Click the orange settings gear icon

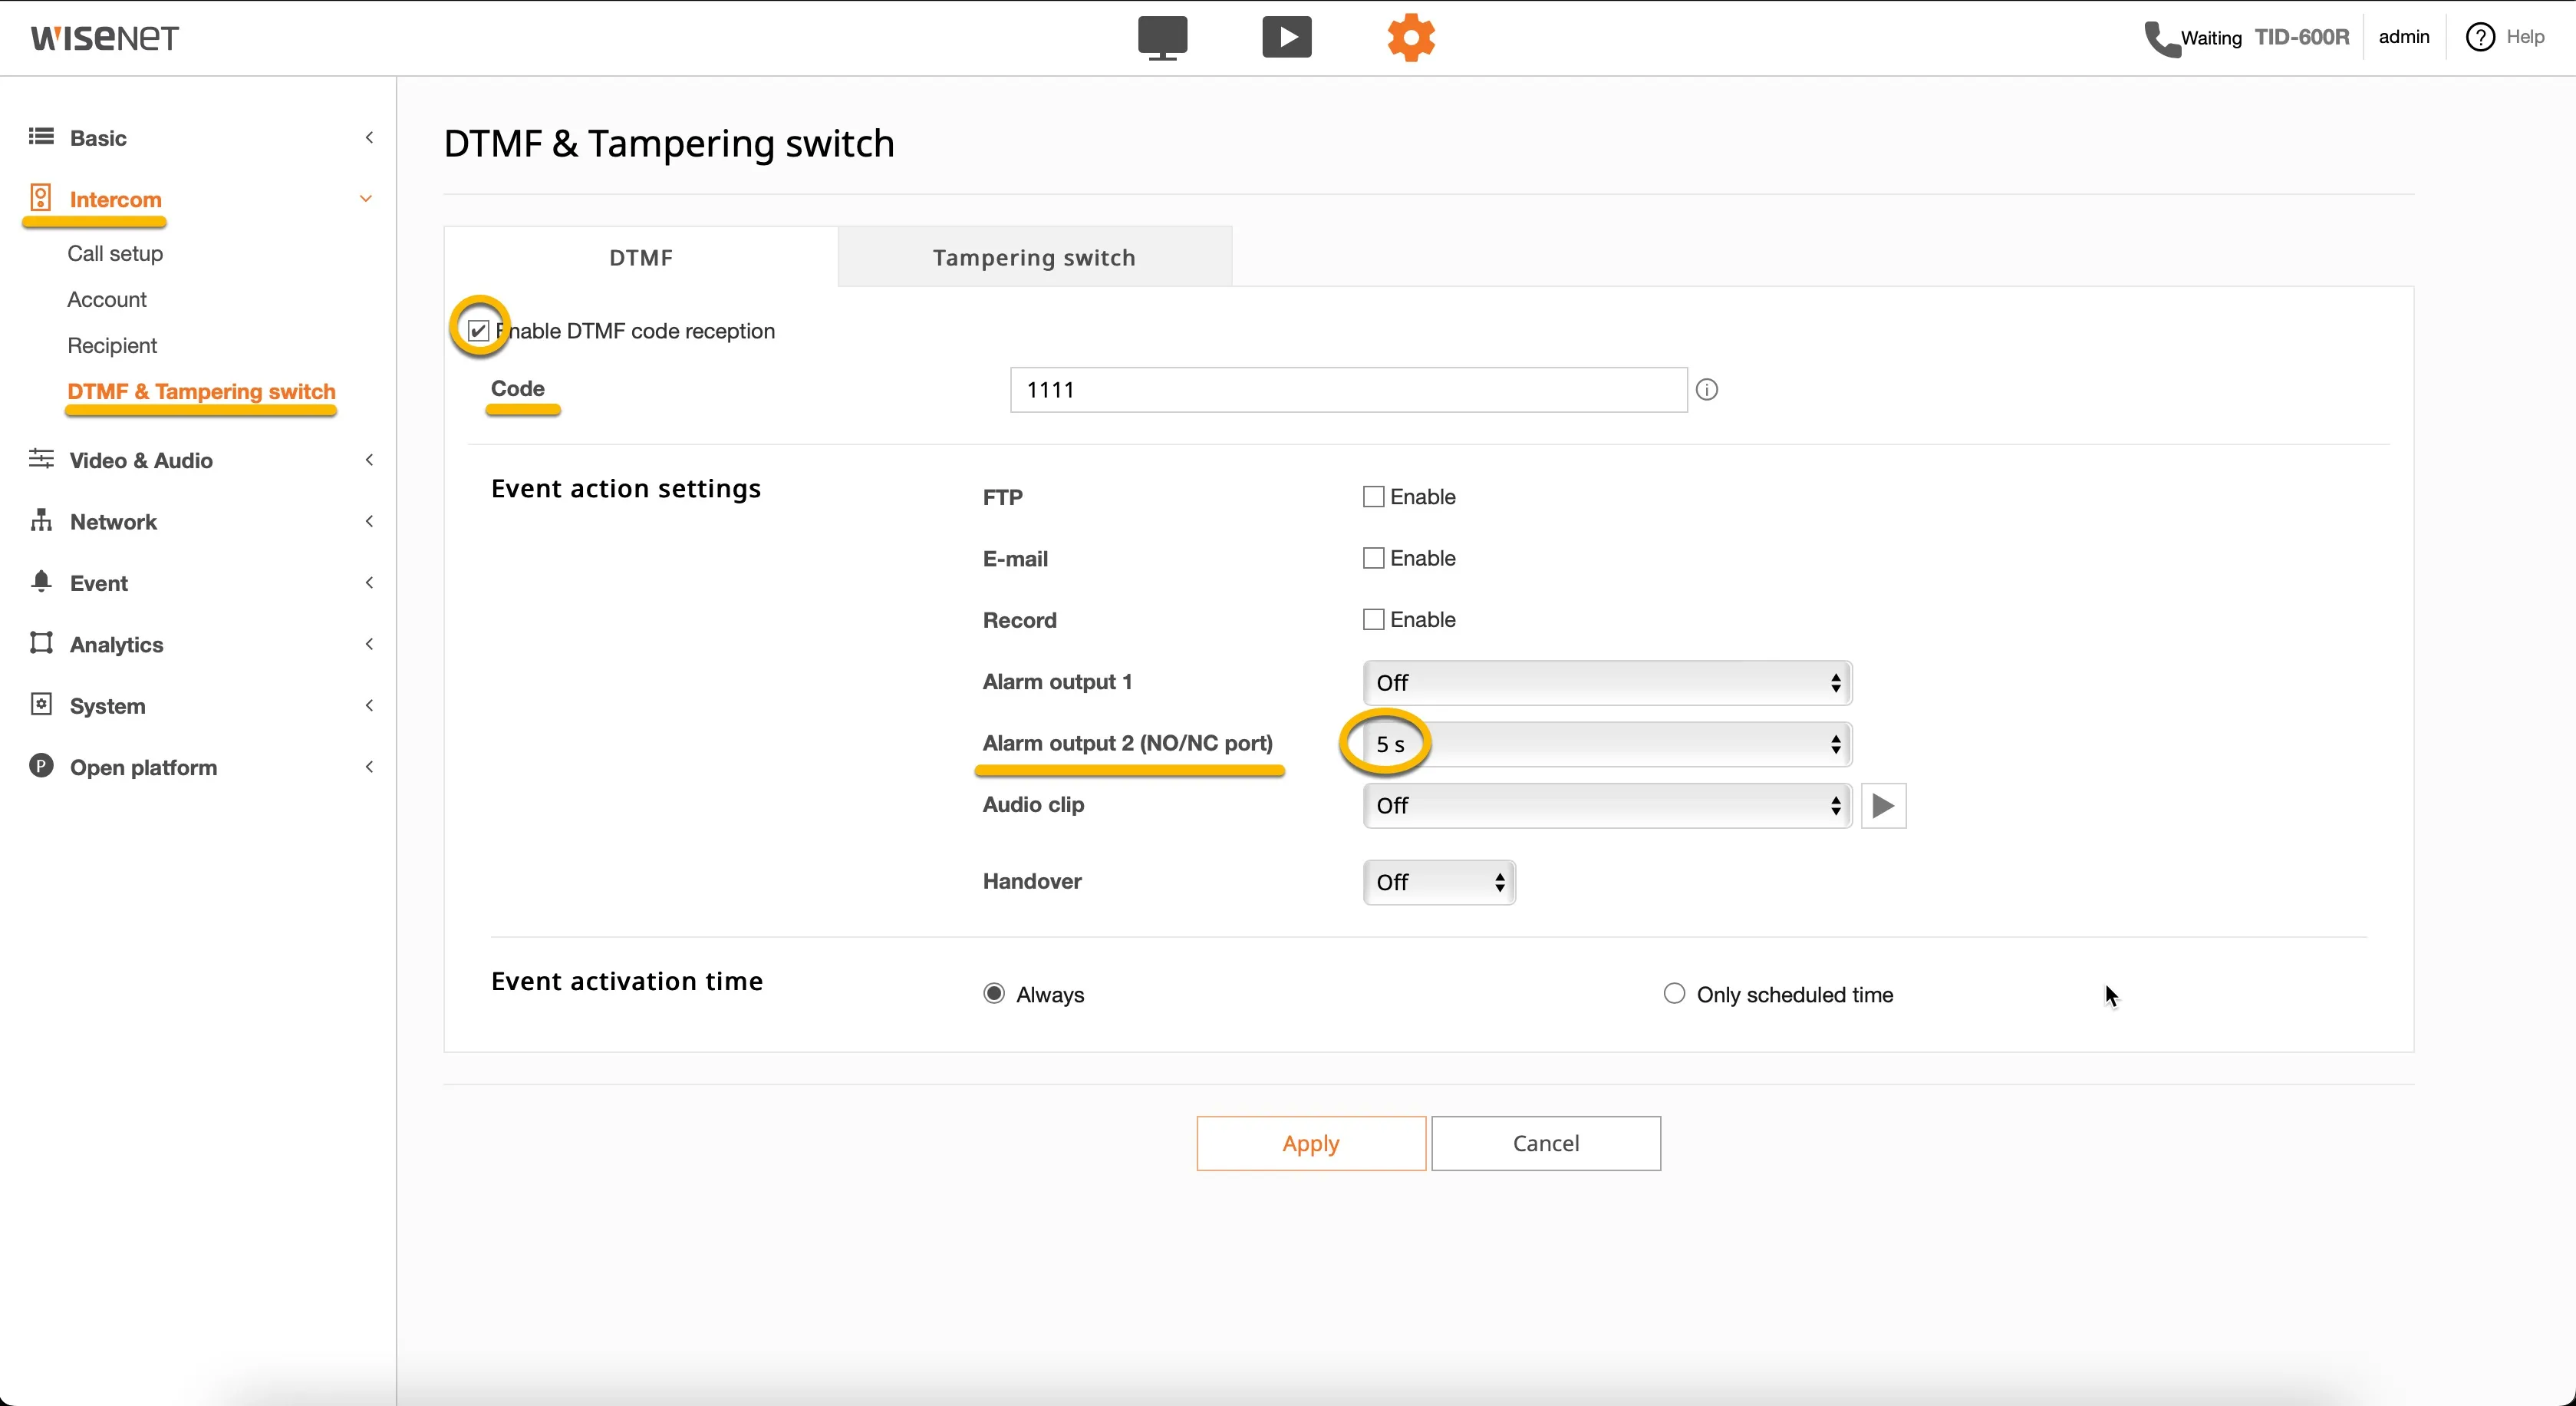1411,38
